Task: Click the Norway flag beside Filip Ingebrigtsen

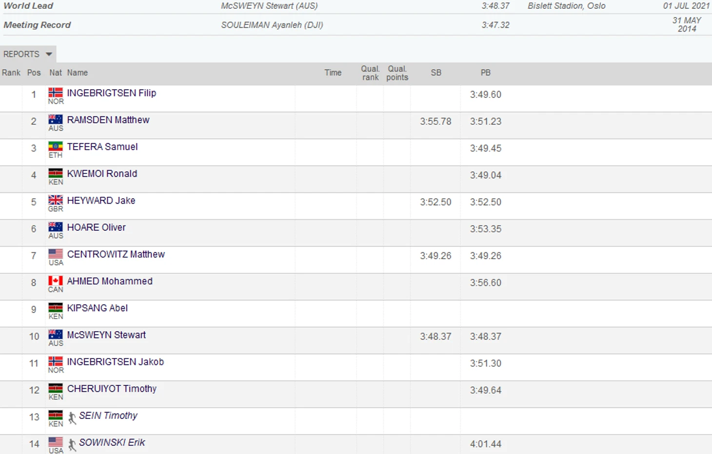Action: tap(55, 93)
